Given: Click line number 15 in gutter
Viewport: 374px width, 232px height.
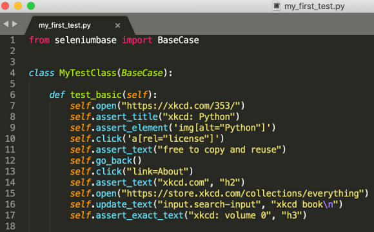Looking at the screenshot, I should point(10,193).
